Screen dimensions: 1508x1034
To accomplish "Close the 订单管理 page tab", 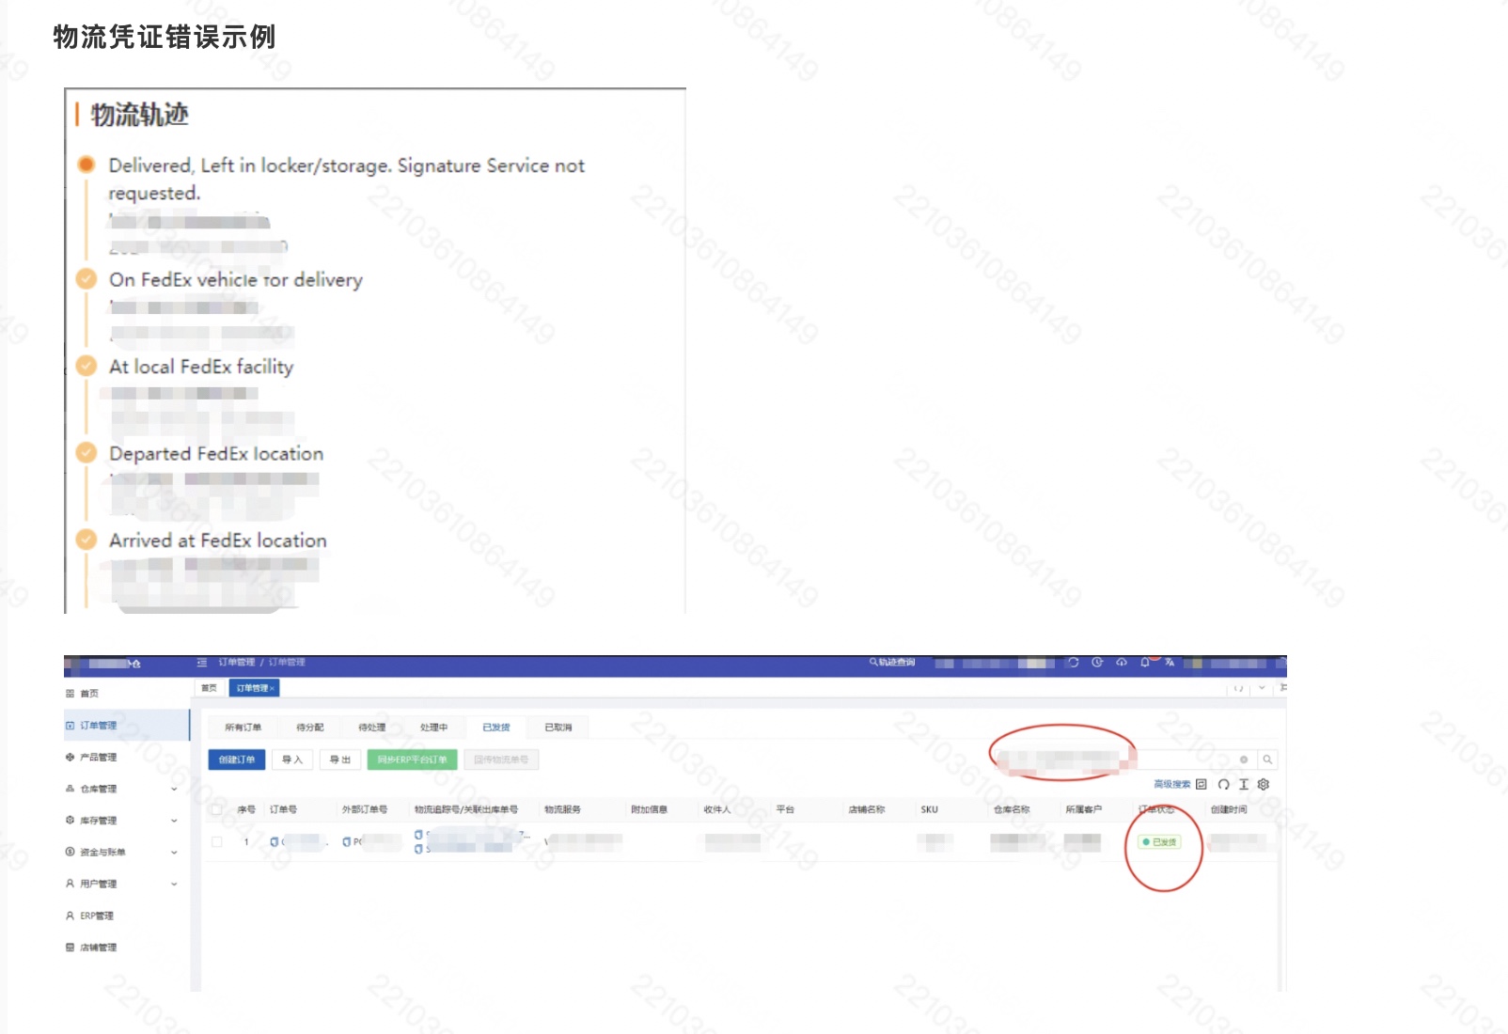I will [273, 689].
